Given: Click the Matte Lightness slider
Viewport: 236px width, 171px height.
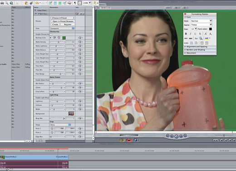Looking at the screenshot, I should [x=58, y=46].
